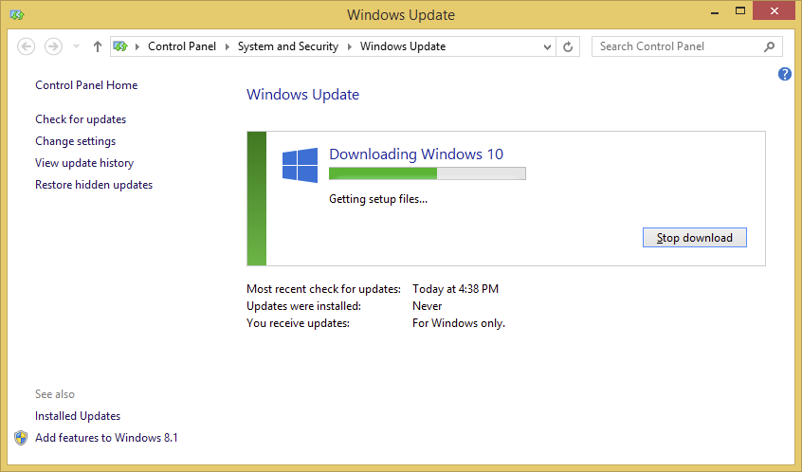Minimize the Windows Update window
The height and width of the screenshot is (472, 802).
point(715,11)
